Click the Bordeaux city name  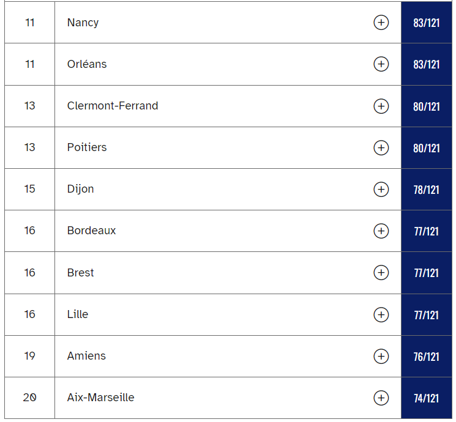coord(91,231)
